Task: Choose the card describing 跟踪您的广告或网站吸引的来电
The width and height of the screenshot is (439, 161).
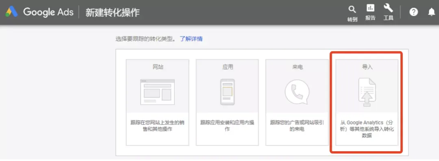Action: (297, 102)
